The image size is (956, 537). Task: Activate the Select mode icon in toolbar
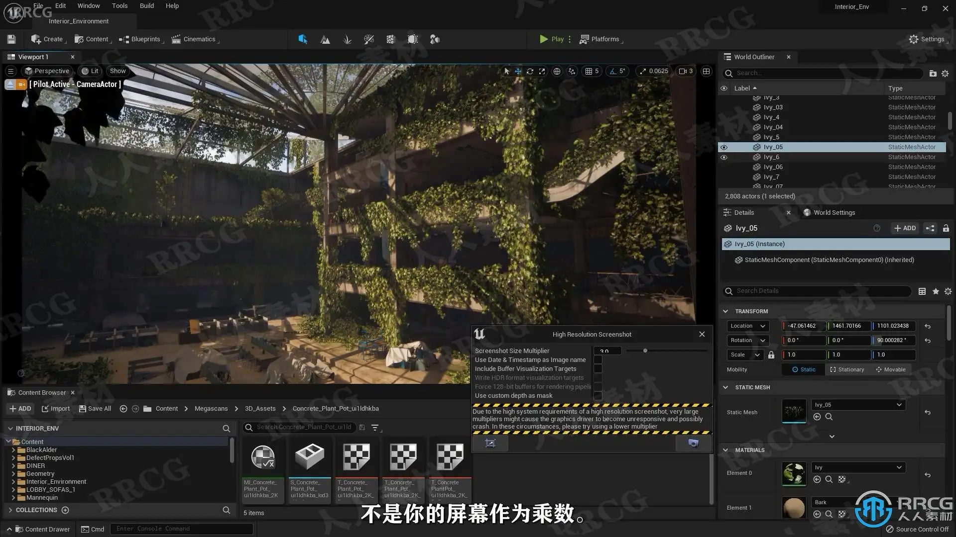click(x=303, y=39)
